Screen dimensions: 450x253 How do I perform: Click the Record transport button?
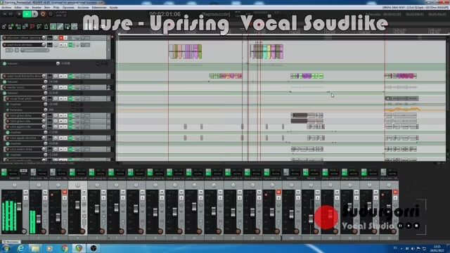point(43,14)
